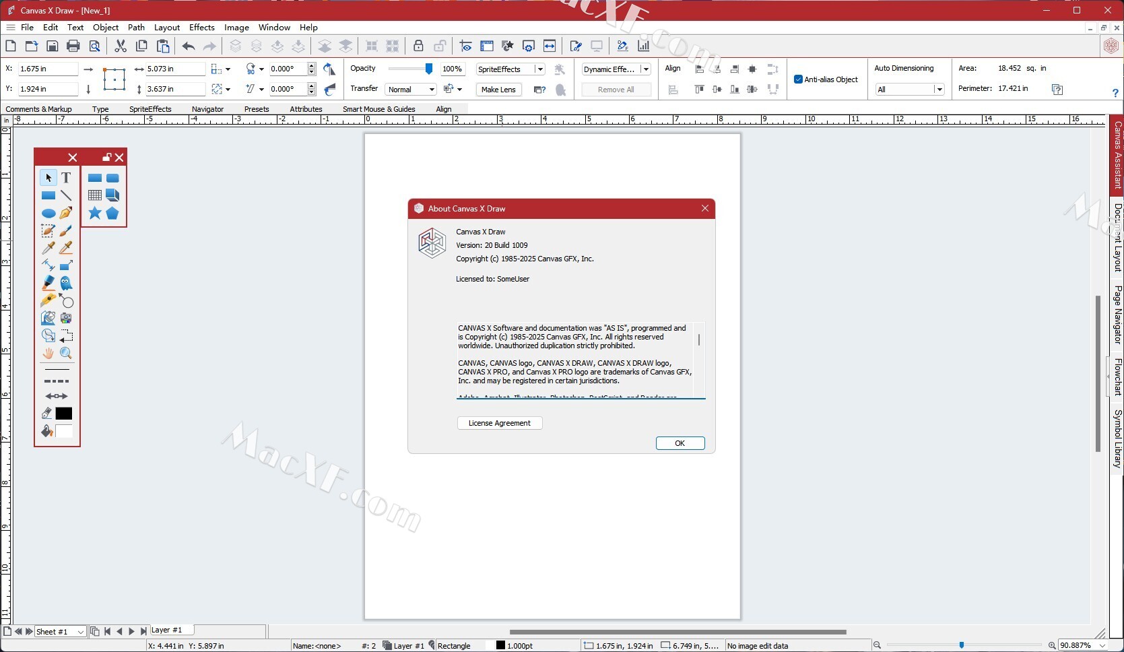Open the Layout menu
The height and width of the screenshot is (652, 1124).
[167, 28]
